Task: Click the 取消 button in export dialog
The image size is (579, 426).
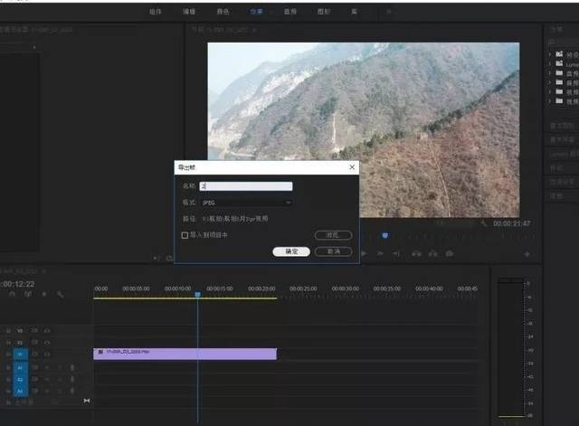Action: (333, 251)
